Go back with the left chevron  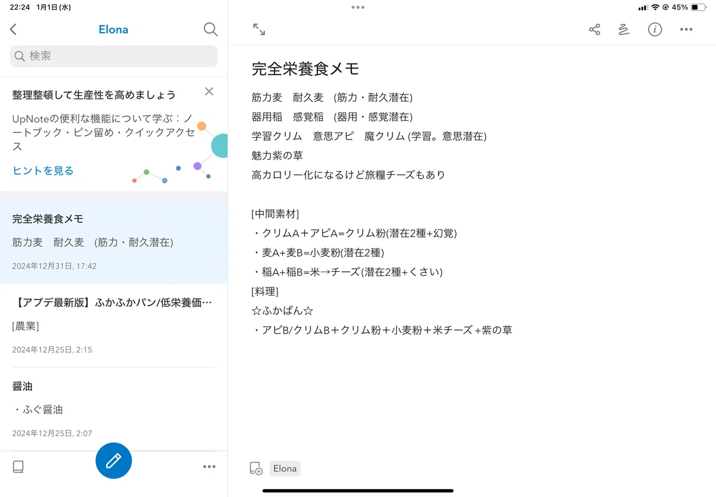click(13, 29)
